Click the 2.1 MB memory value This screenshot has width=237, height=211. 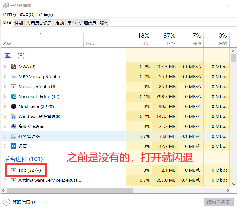[x=169, y=170]
